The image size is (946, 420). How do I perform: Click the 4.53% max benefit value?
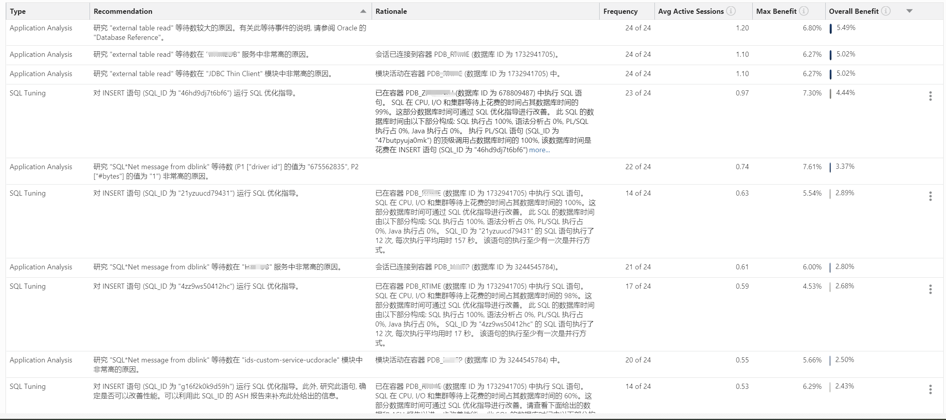(x=812, y=286)
